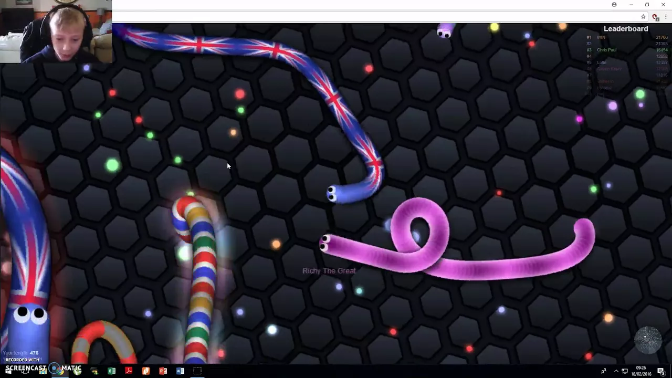Restore down the Chrome window
Viewport: 672px width, 378px height.
(x=647, y=5)
